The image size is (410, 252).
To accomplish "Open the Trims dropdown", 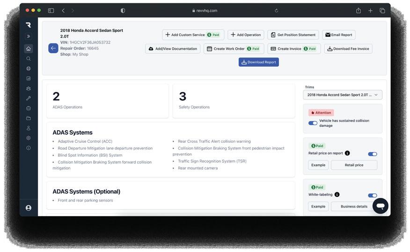I will pyautogui.click(x=343, y=95).
